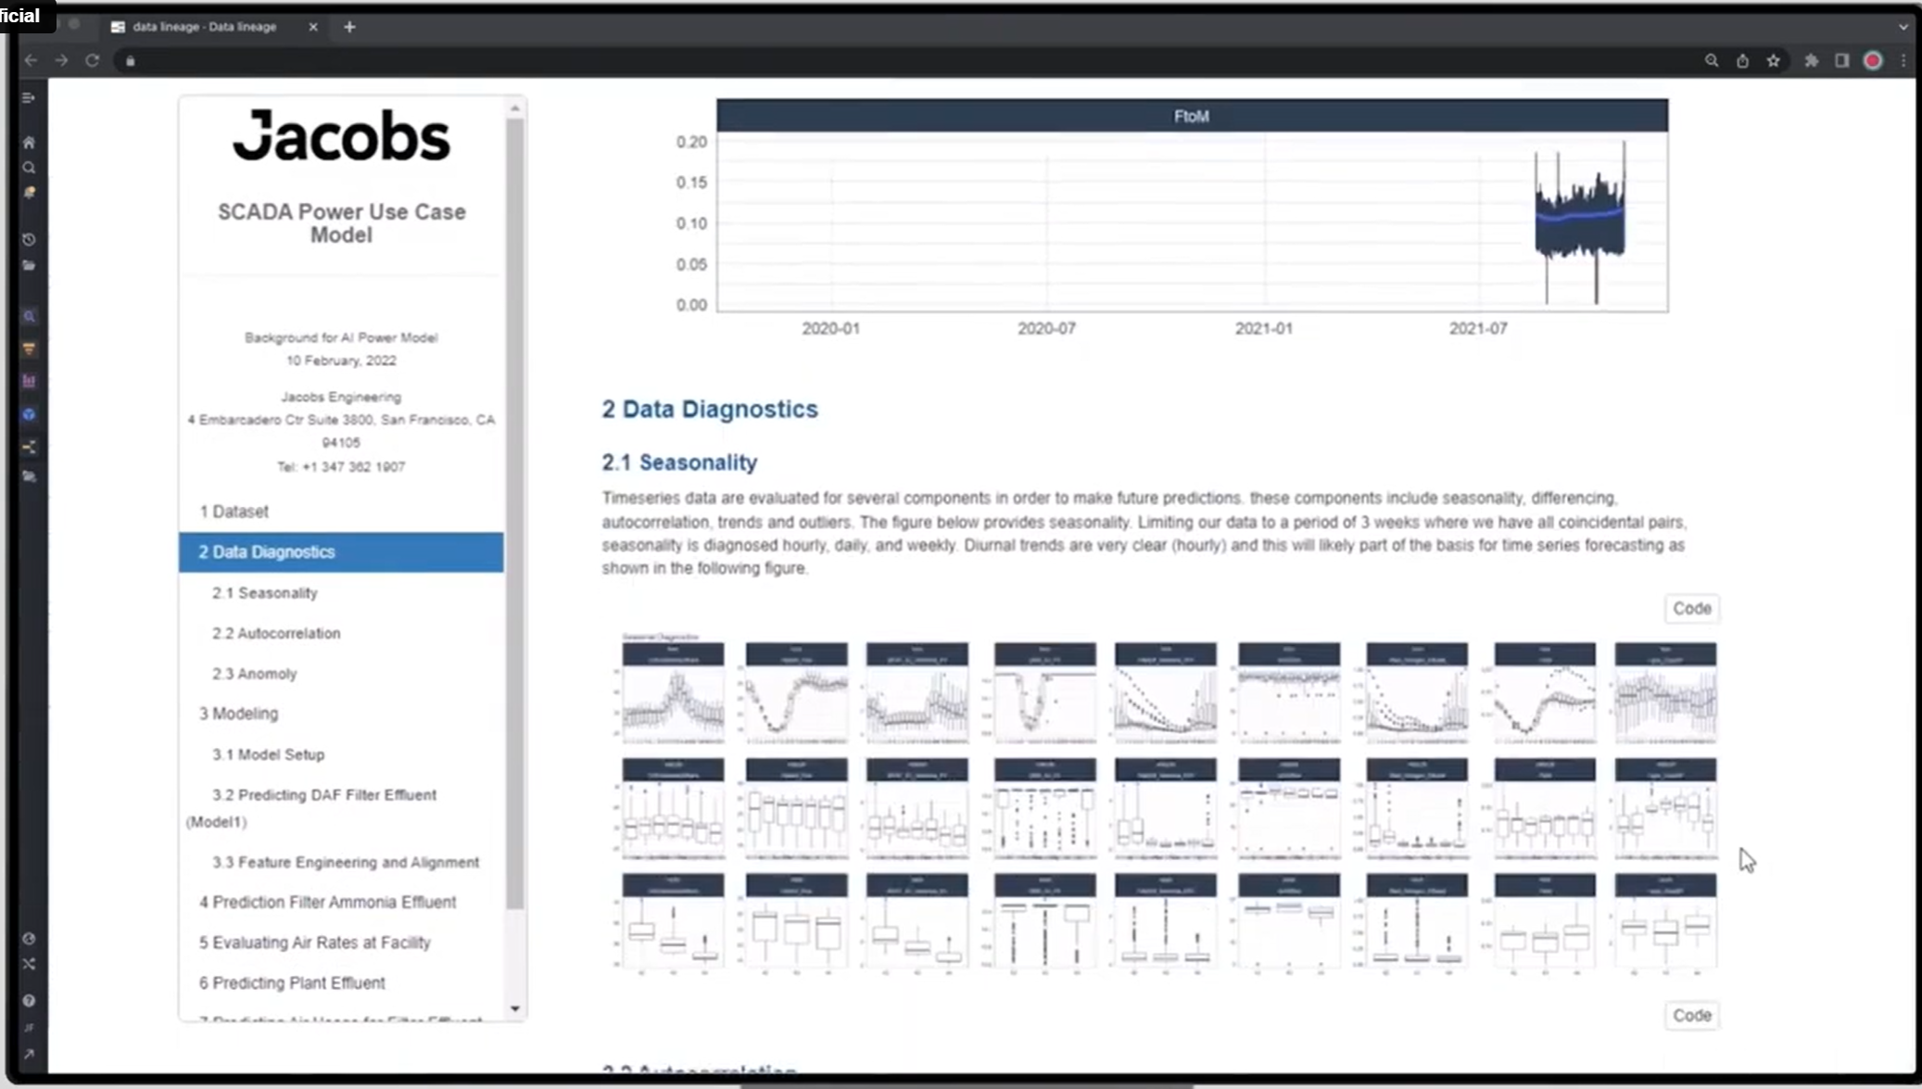Open the search magnifier in left sidebar
Image resolution: width=1922 pixels, height=1089 pixels.
(x=29, y=168)
